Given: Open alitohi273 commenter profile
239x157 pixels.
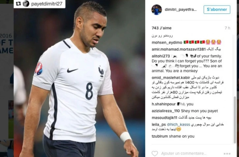Looking at the screenshot, I should (161, 56).
